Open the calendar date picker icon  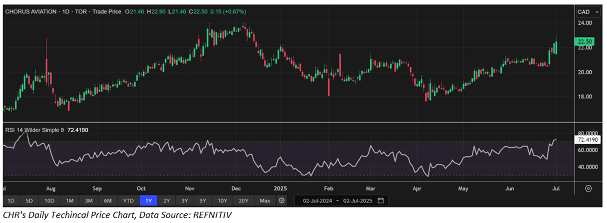click(380, 201)
